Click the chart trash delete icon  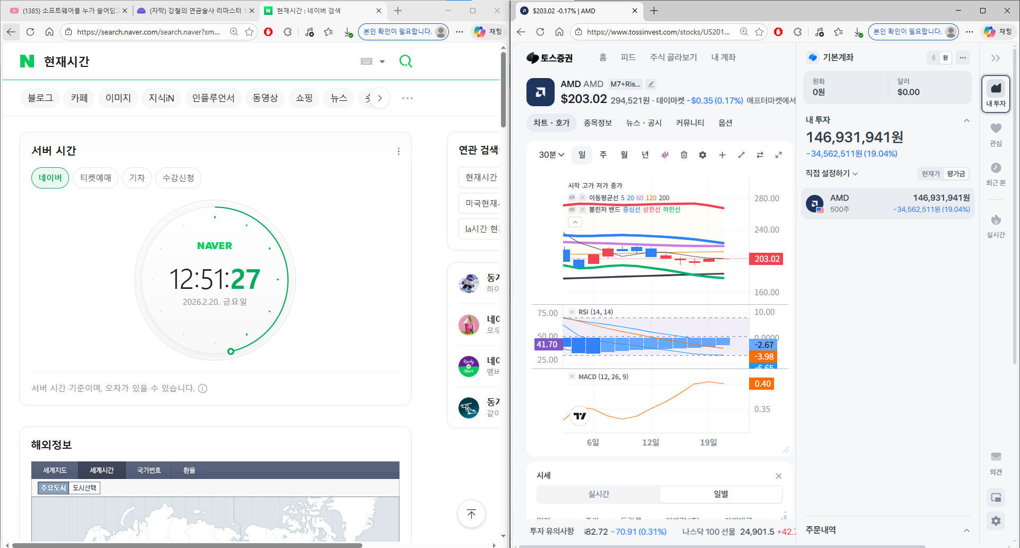point(684,155)
